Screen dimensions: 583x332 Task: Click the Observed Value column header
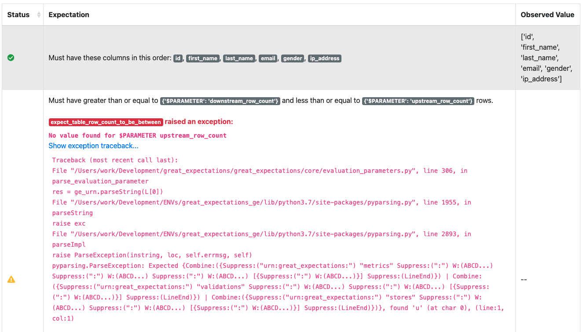[548, 15]
